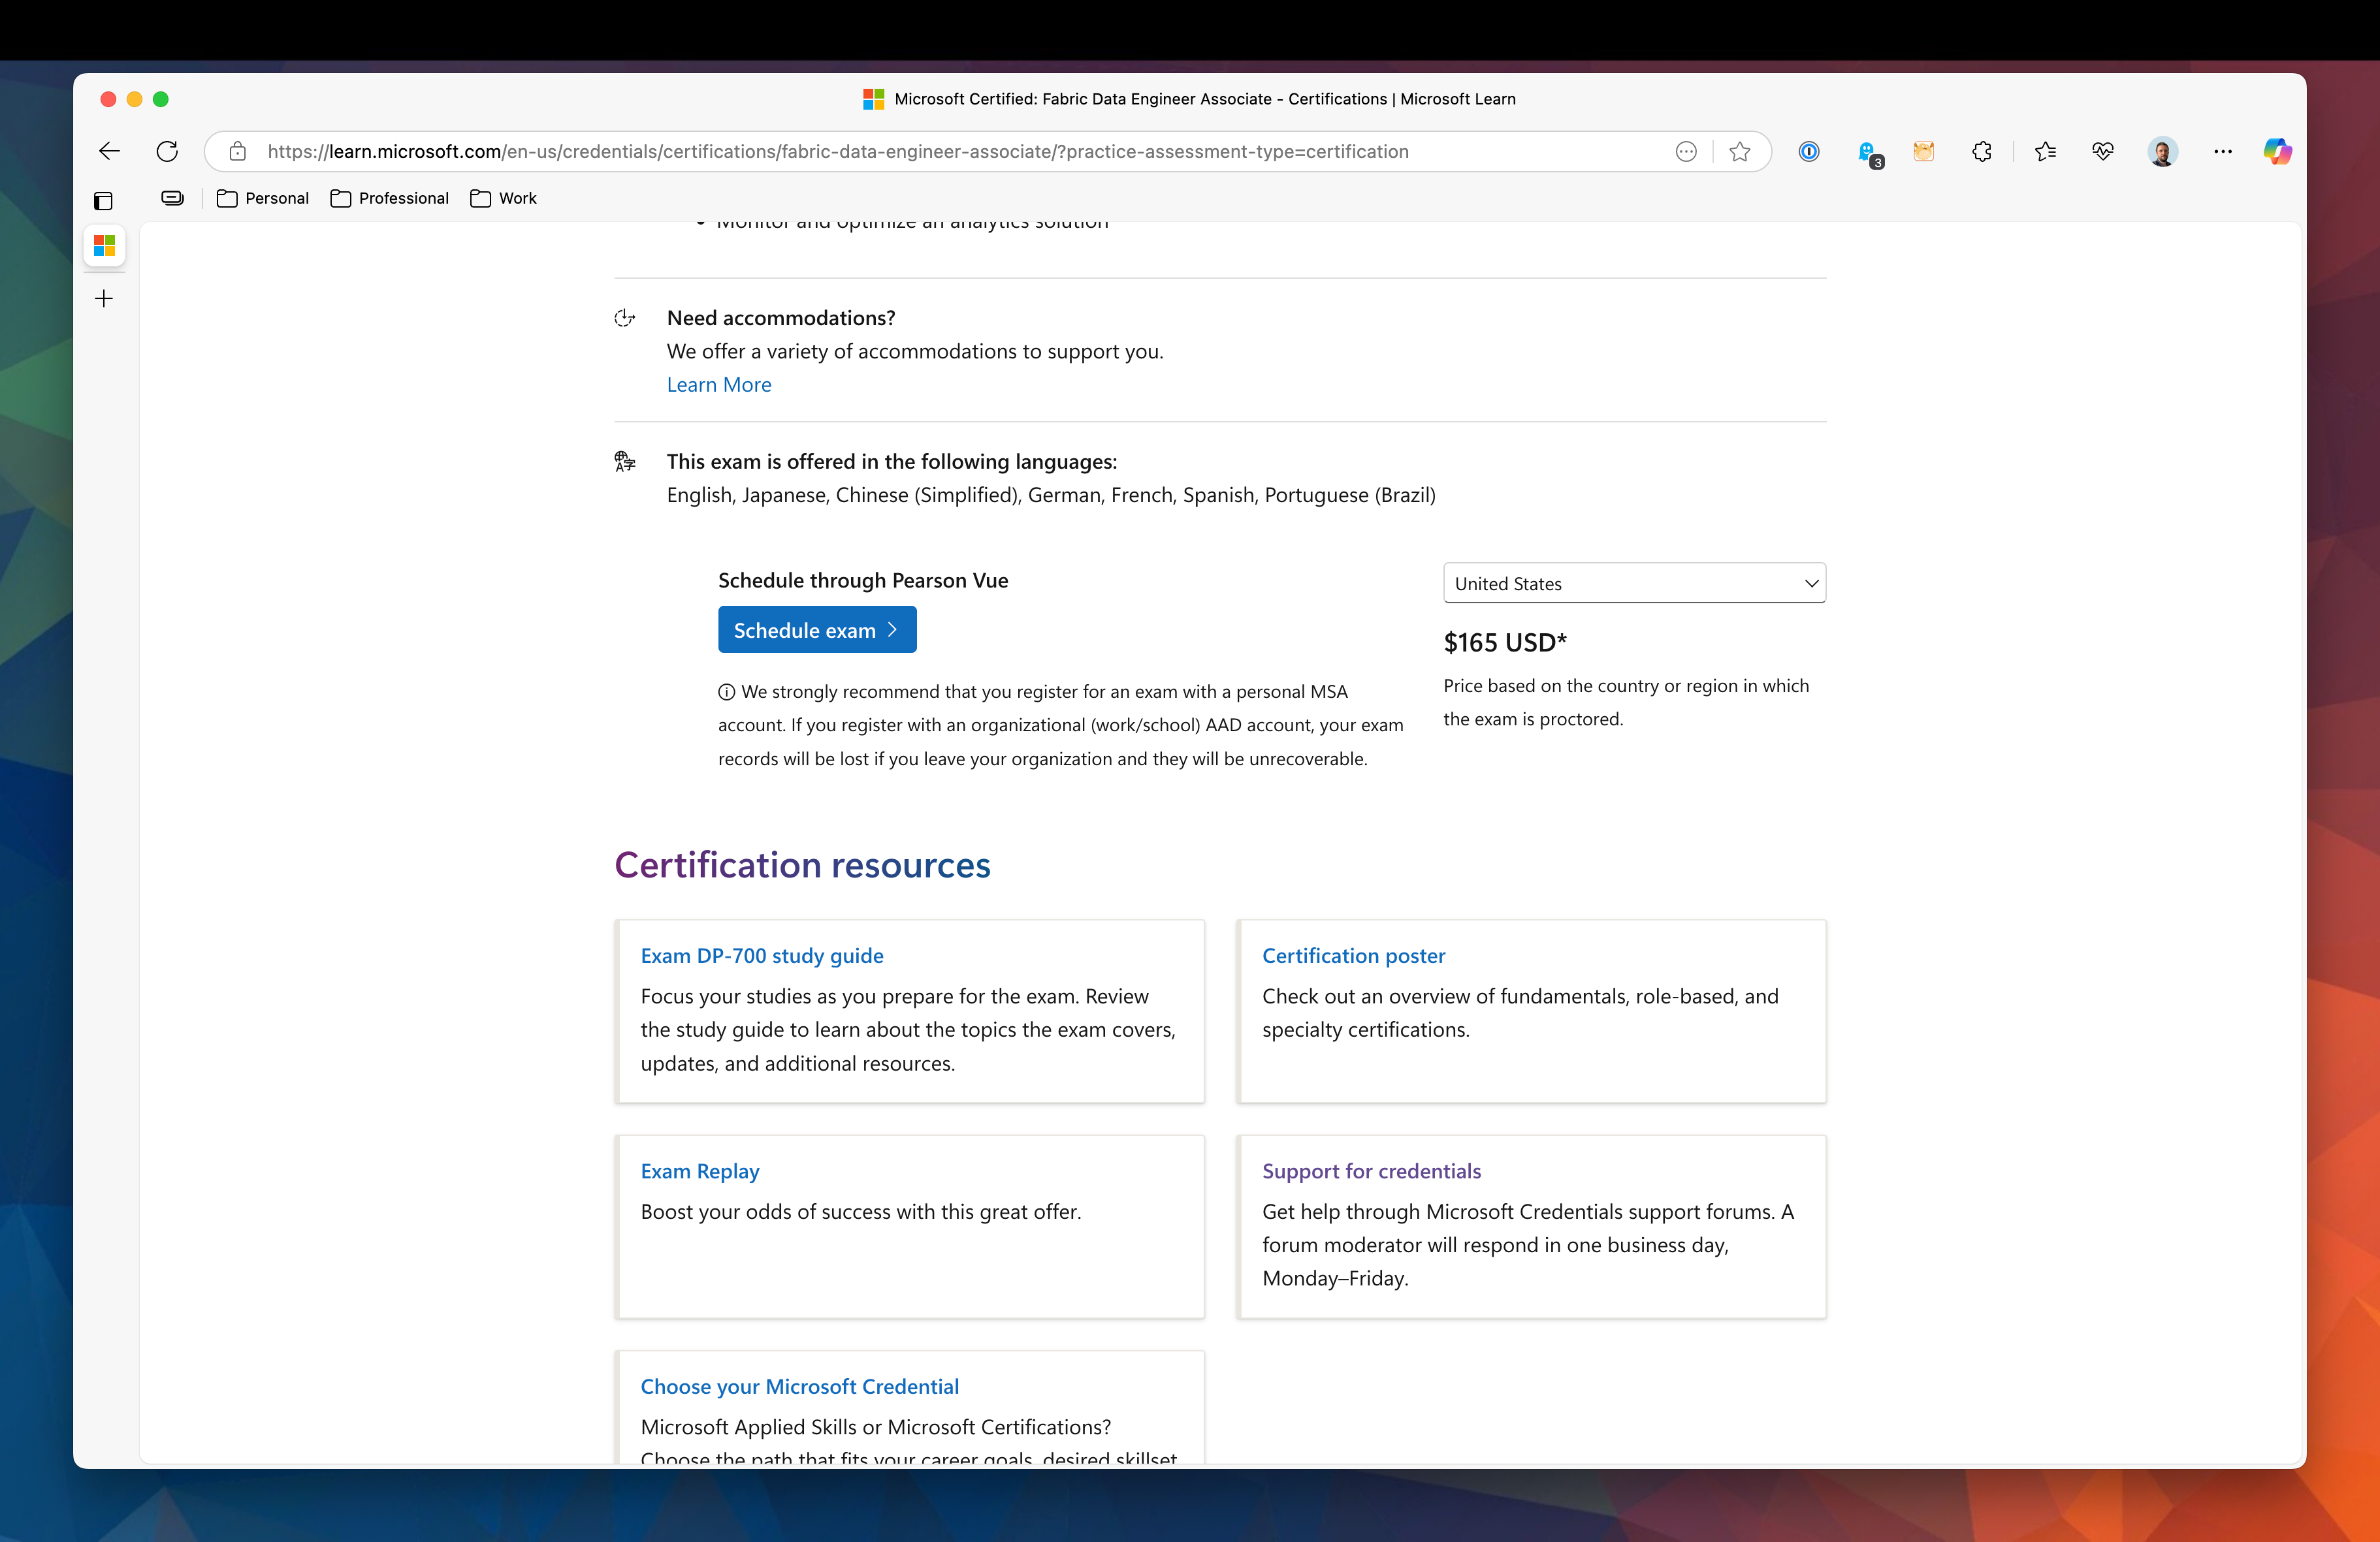Expand the United States country dropdown
This screenshot has width=2380, height=1542.
pos(1635,582)
